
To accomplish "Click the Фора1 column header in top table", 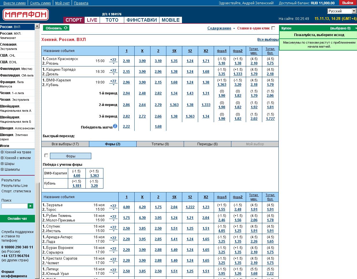I will point(222,51).
